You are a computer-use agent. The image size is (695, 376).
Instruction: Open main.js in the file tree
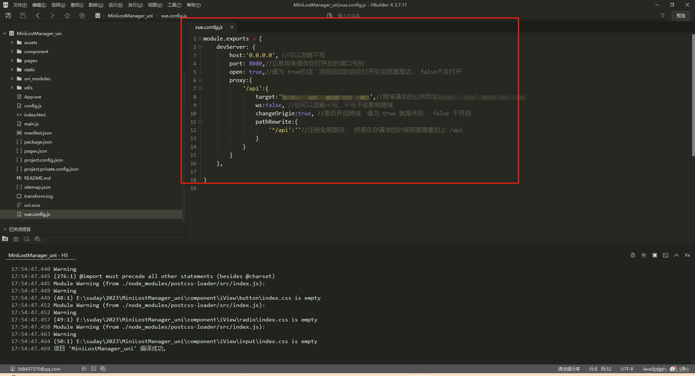pyautogui.click(x=31, y=124)
